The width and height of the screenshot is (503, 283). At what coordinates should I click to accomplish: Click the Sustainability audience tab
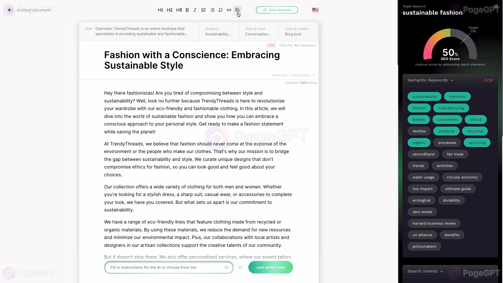pyautogui.click(x=219, y=31)
